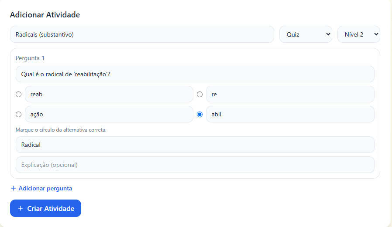392x227 pixels.
Task: Click the question text field about 'reabilitação'
Action: point(195,74)
